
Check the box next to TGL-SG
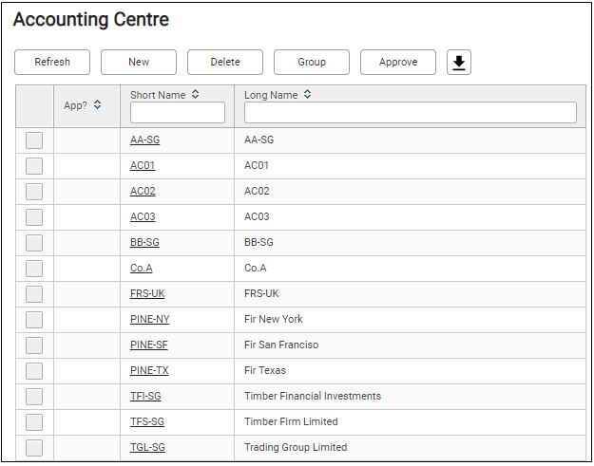[34, 448]
